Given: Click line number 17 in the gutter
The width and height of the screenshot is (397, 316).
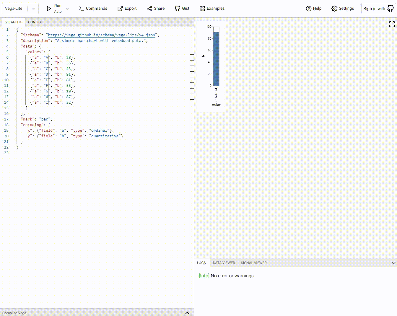Looking at the screenshot, I should point(6,119).
